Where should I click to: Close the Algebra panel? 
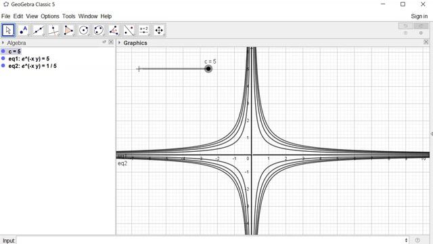111,42
